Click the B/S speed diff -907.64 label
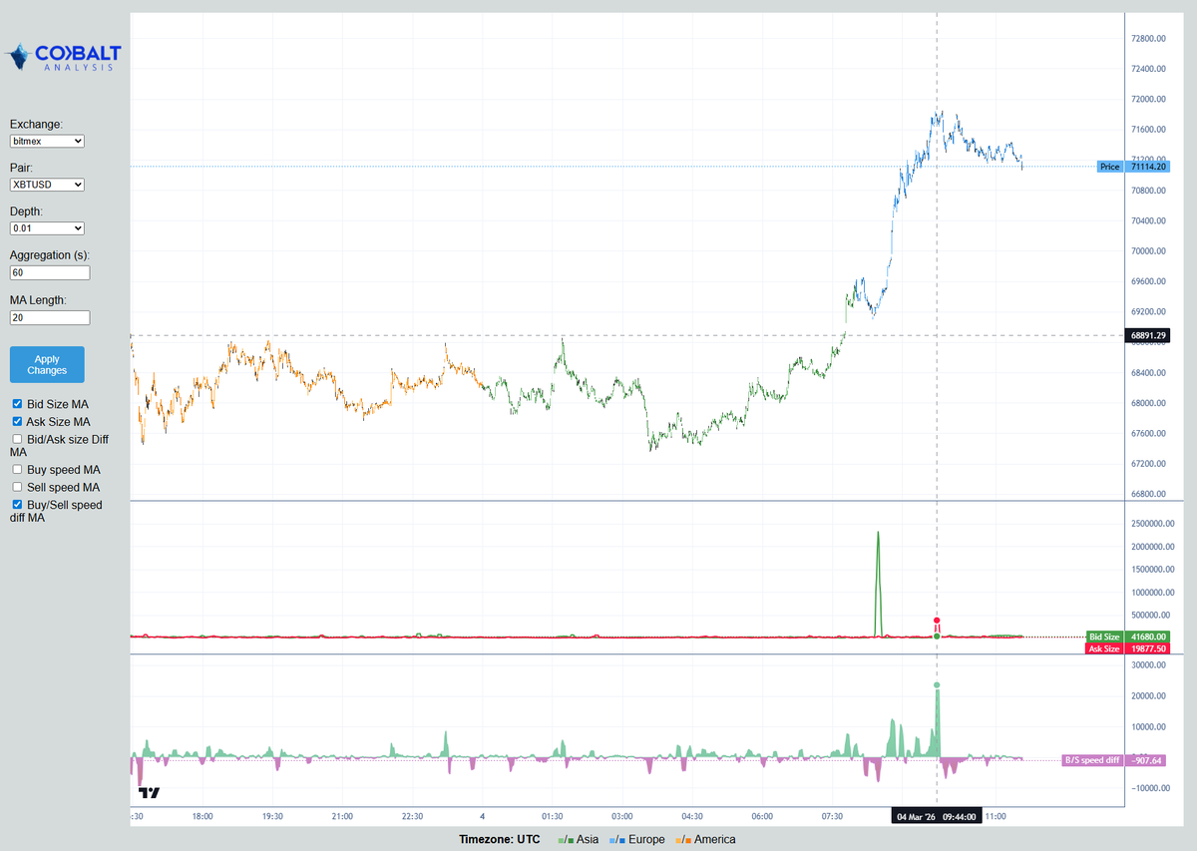 (x=1115, y=760)
